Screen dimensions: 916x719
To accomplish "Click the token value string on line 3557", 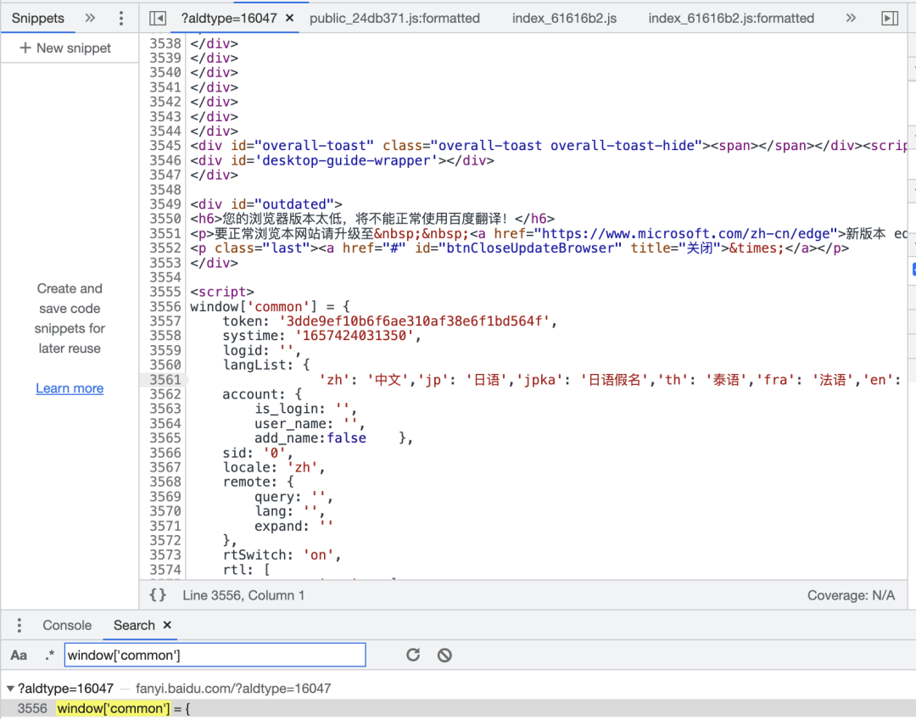I will [414, 321].
